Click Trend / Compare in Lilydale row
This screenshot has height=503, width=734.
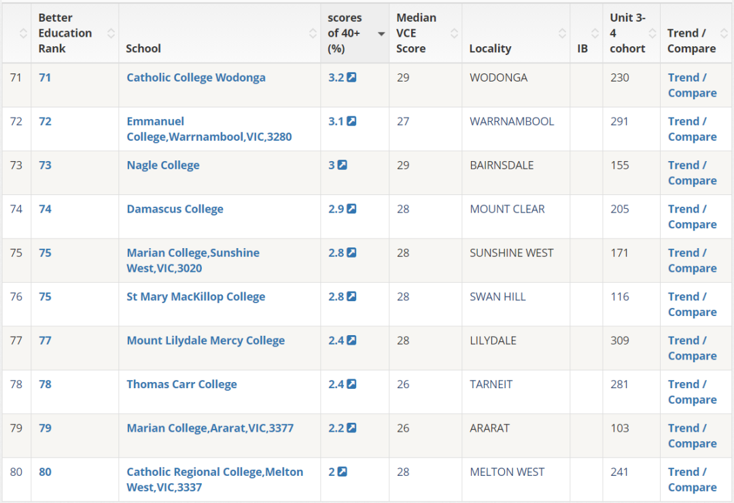point(692,348)
